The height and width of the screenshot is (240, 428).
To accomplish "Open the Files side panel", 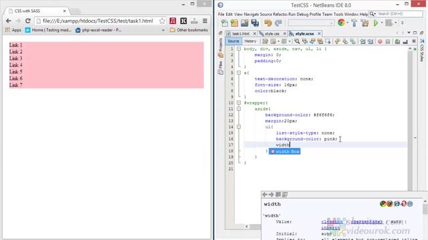I will tap(221, 68).
